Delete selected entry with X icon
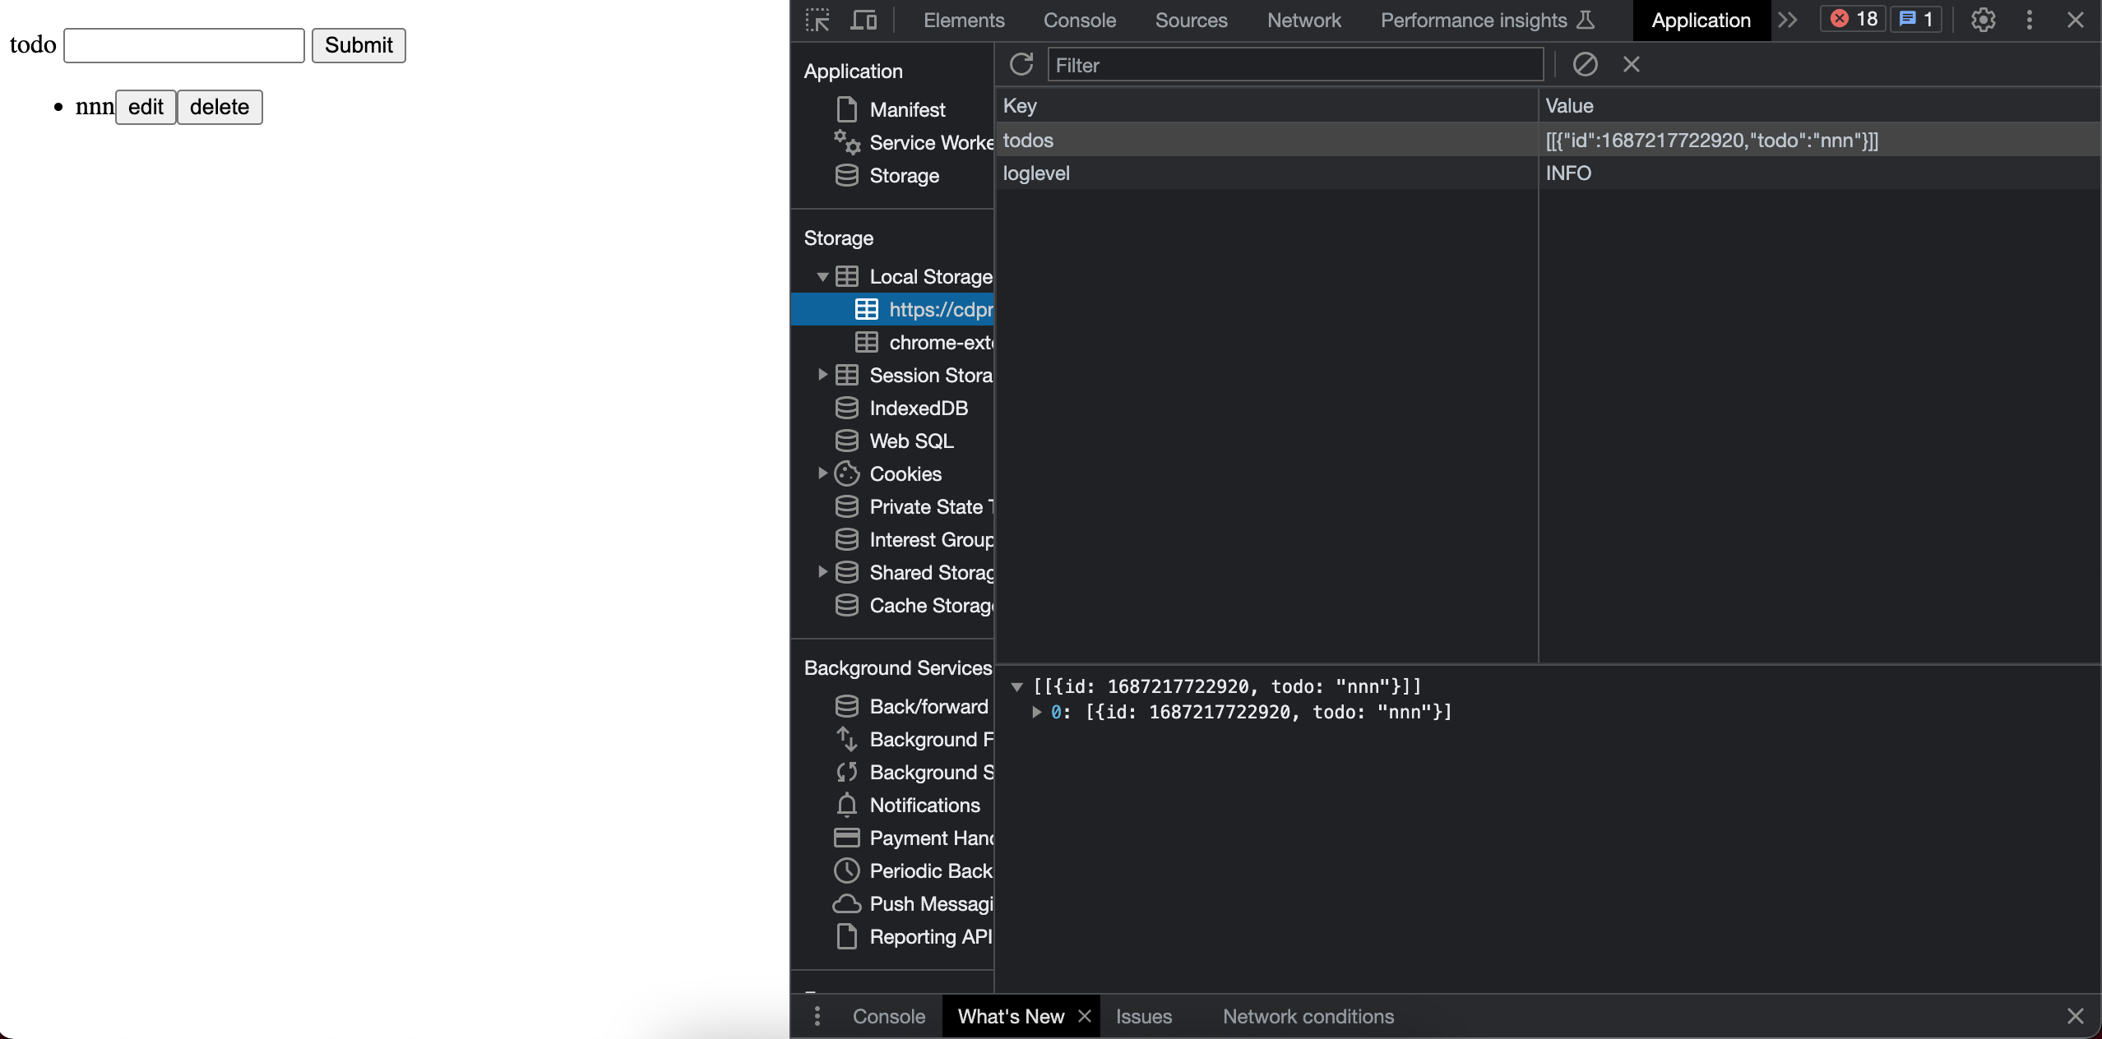Screen dimensions: 2102x1039 tap(1632, 64)
